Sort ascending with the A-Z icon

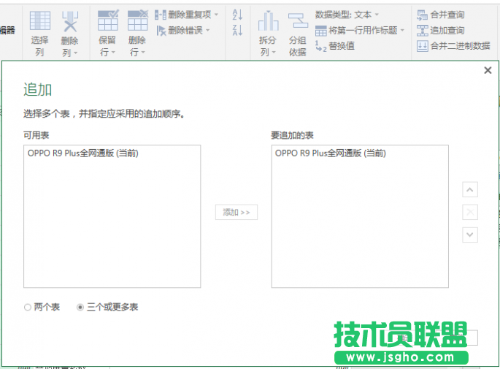[x=237, y=15]
